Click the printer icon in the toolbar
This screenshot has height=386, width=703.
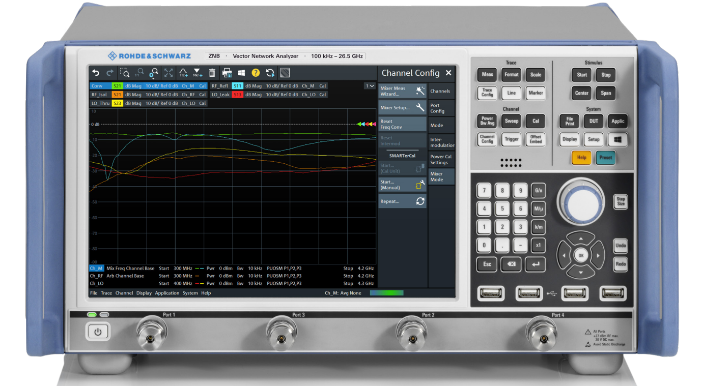[x=227, y=73]
